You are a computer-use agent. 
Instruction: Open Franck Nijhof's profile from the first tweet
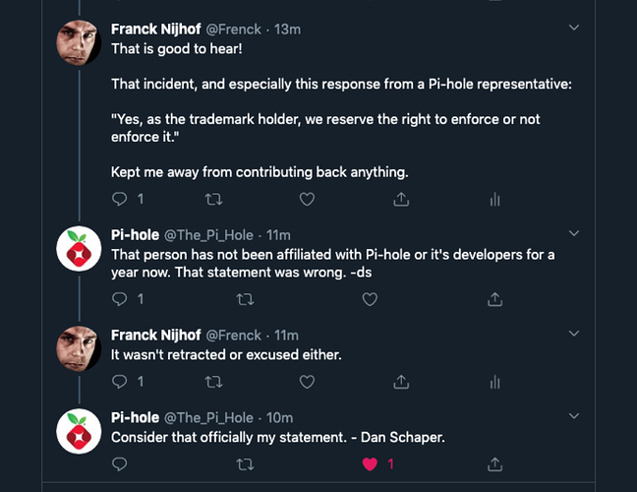pyautogui.click(x=157, y=30)
